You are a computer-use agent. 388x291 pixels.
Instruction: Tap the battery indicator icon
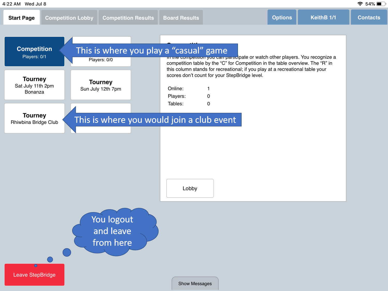coord(381,4)
